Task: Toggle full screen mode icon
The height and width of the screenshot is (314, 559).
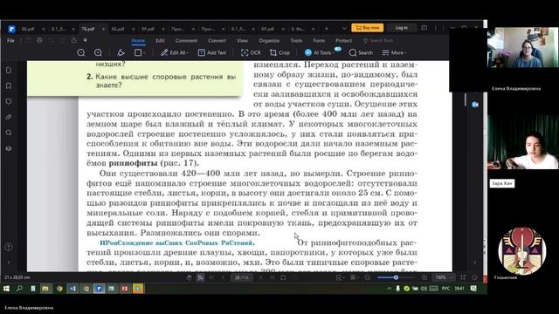Action: point(463,277)
